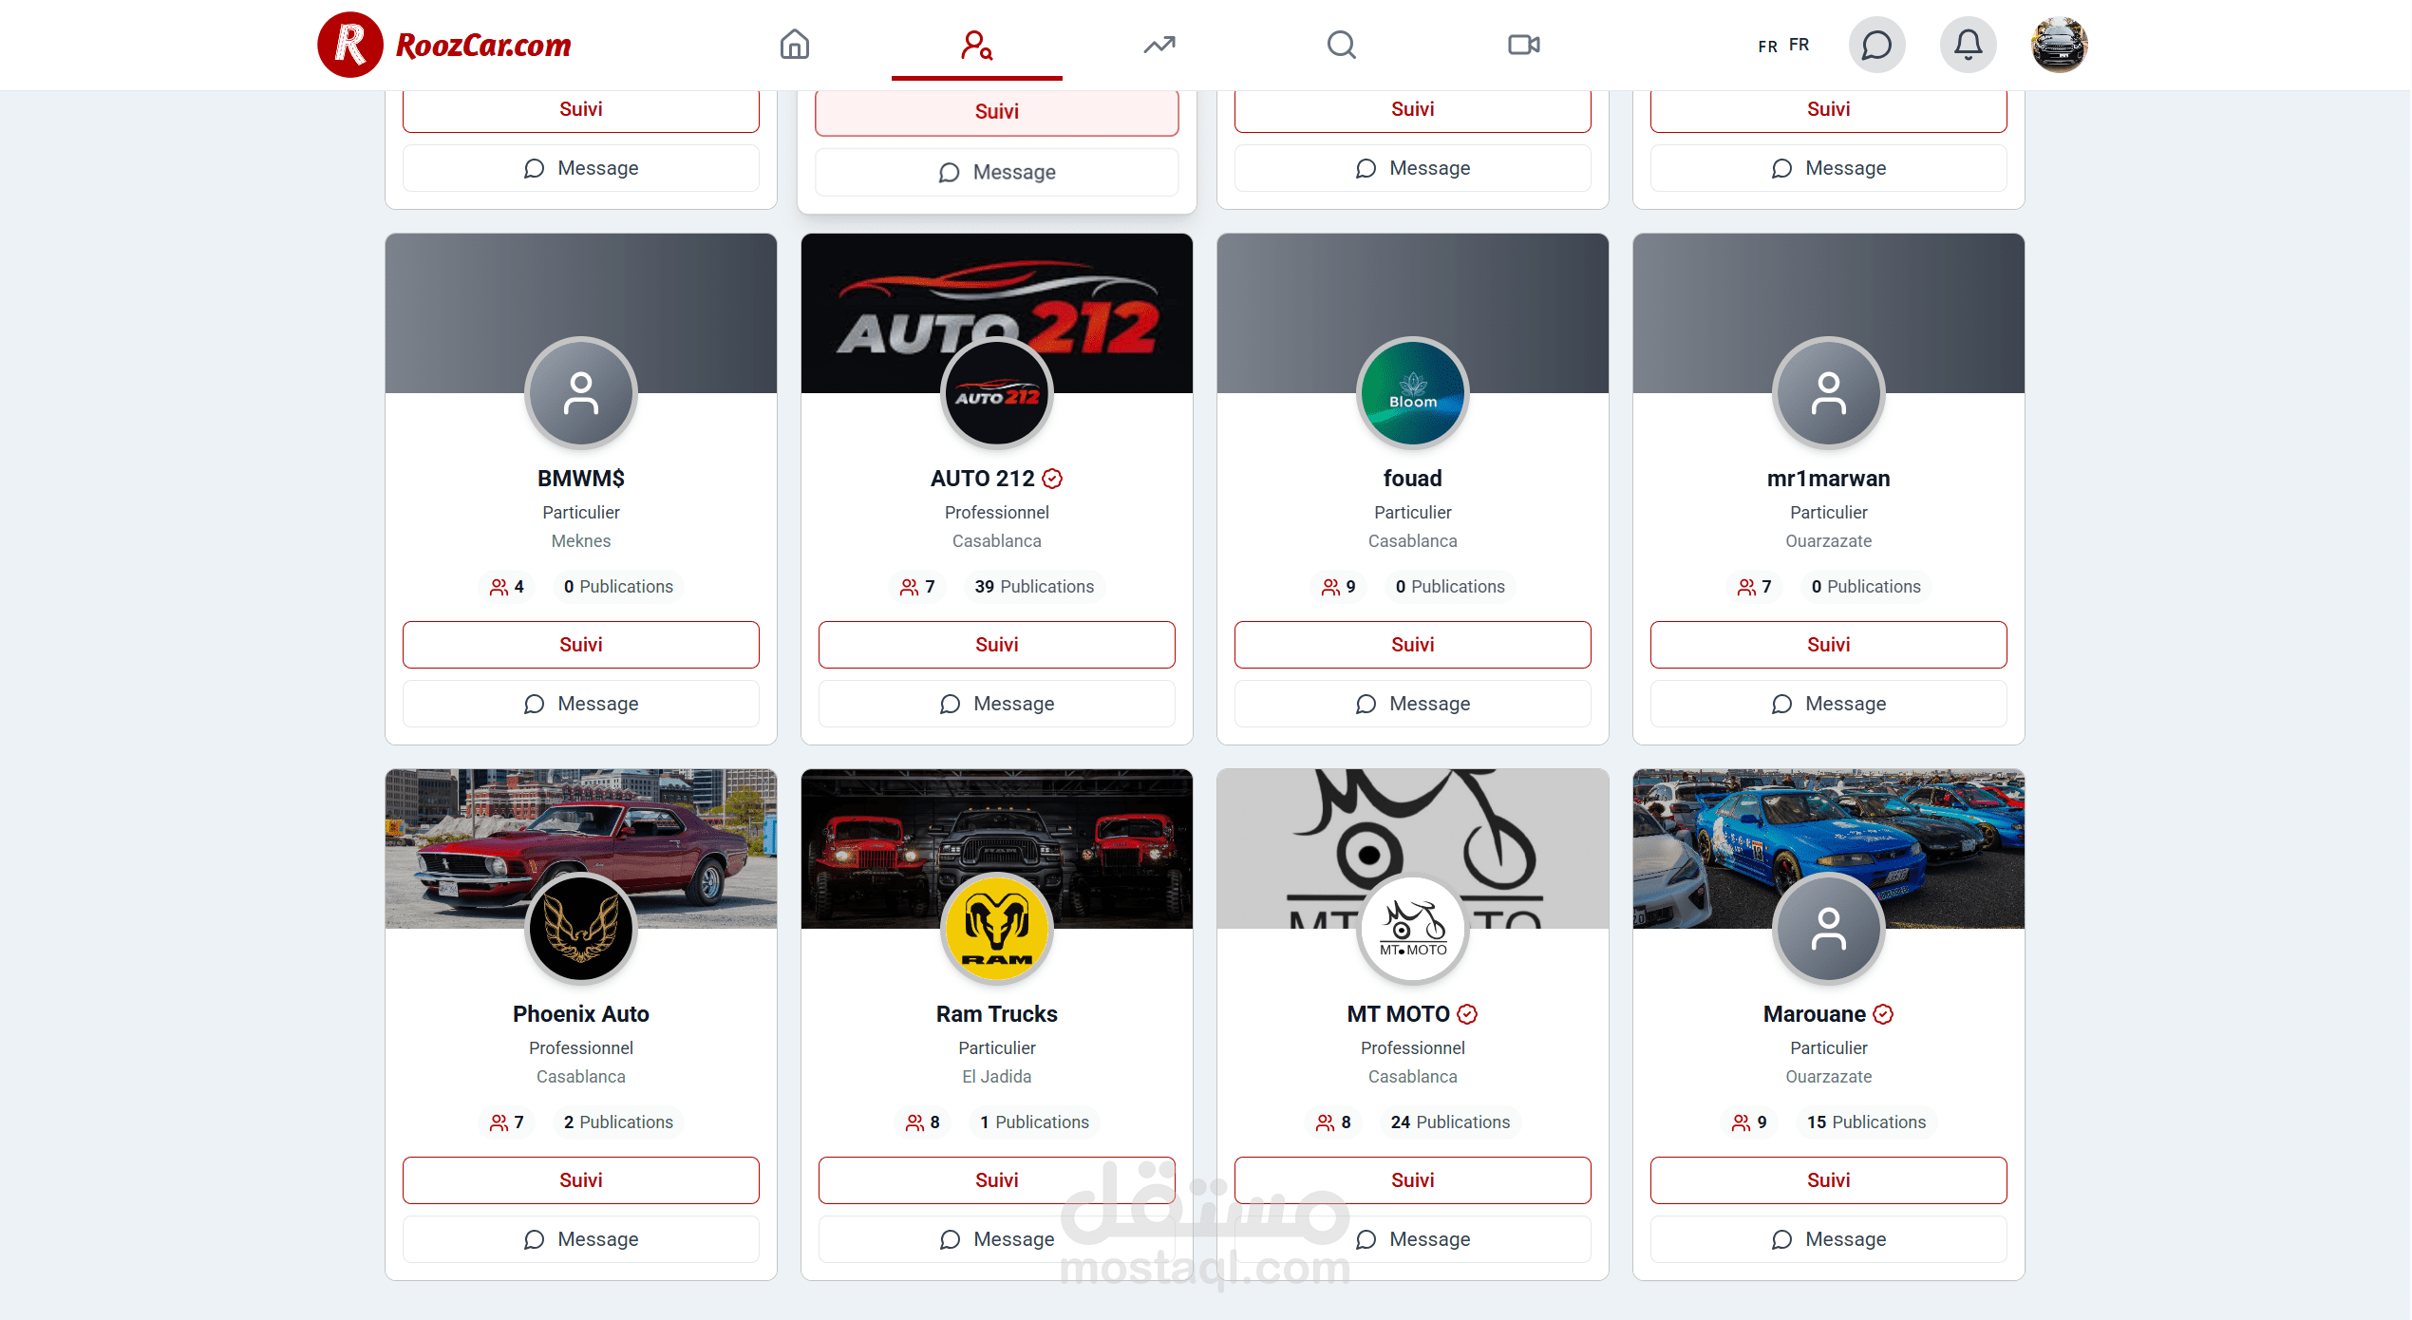The width and height of the screenshot is (2412, 1320).
Task: Follow AUTO 212 with Suivi button
Action: pos(996,645)
